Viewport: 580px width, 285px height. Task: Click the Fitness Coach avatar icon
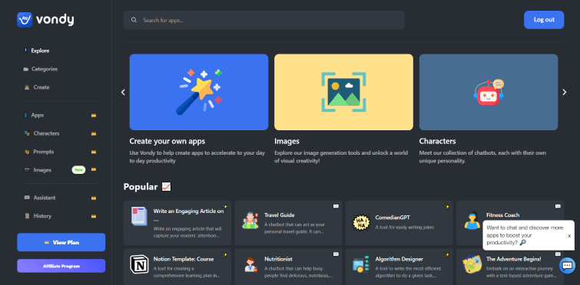point(472,220)
